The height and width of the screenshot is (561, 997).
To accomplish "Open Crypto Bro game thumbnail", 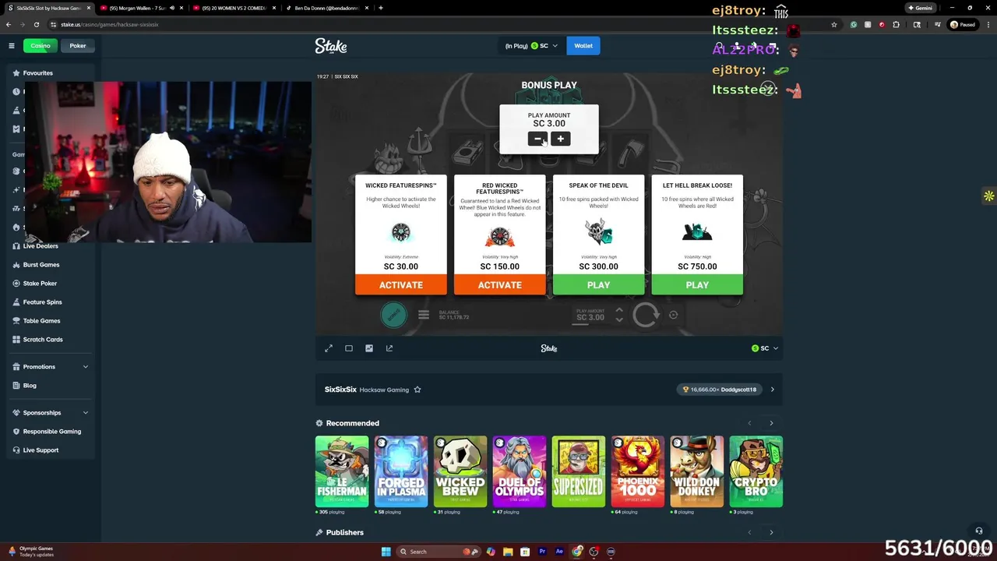I will click(756, 471).
